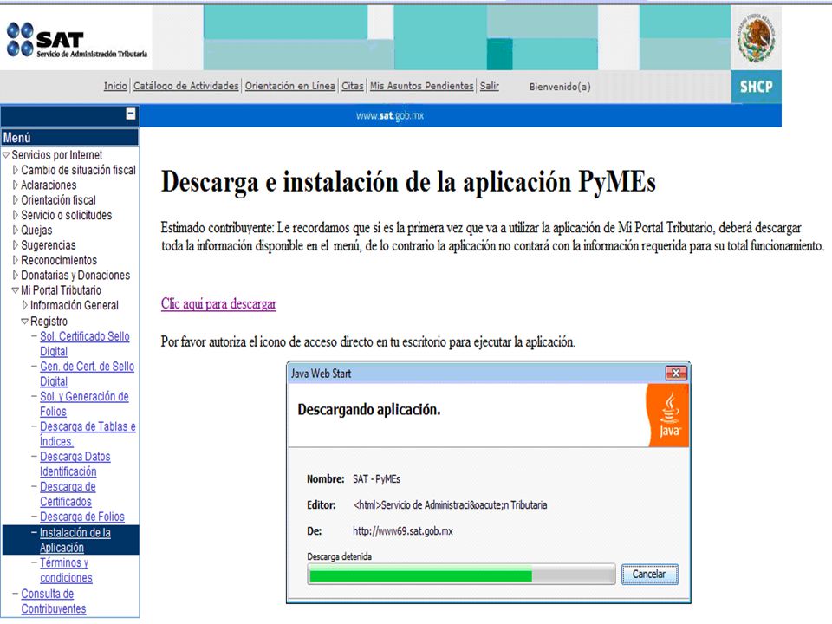Expand Donatarias y Donaciones

point(16,276)
